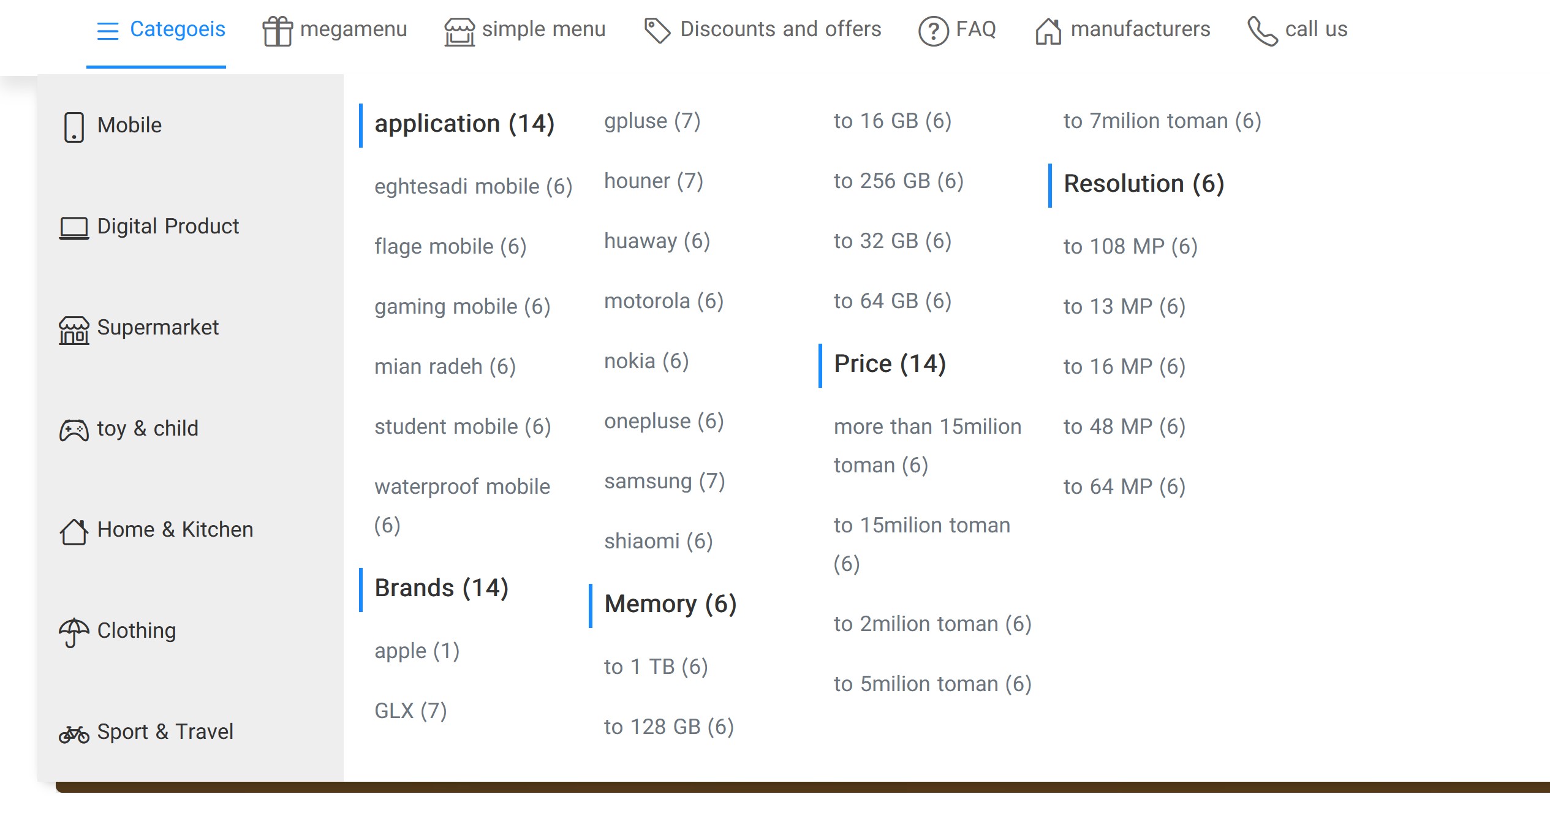Click the bicycle Sport & Travel icon
The height and width of the screenshot is (813, 1550).
[74, 733]
